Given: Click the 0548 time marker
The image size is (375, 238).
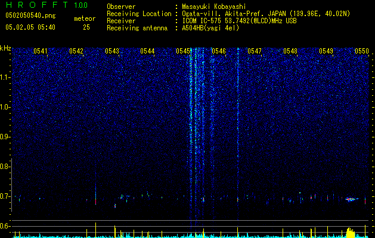Looking at the screenshot, I should [290, 51].
